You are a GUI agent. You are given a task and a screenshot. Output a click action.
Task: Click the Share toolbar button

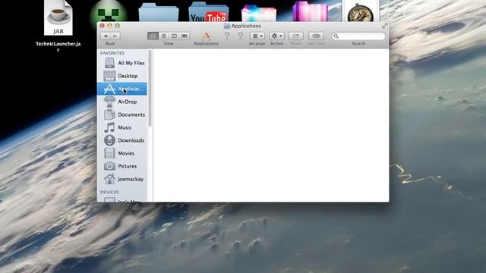(295, 36)
